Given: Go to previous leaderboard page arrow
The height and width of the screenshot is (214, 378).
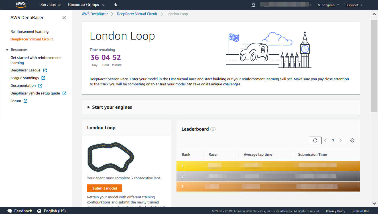Looking at the screenshot, I should [326, 140].
